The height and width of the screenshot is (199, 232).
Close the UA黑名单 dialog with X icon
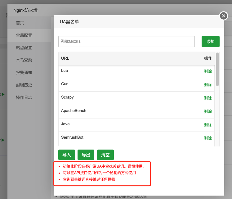coord(224,16)
